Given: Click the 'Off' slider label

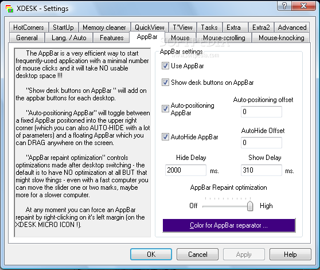Looking at the screenshot, I should coord(193,206).
